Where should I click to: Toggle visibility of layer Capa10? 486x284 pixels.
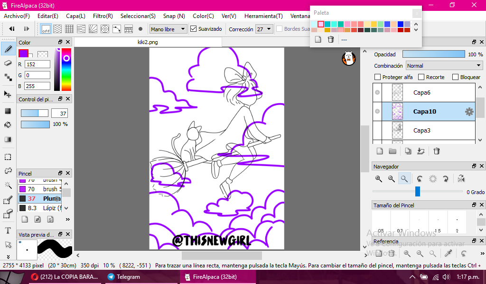tap(377, 111)
